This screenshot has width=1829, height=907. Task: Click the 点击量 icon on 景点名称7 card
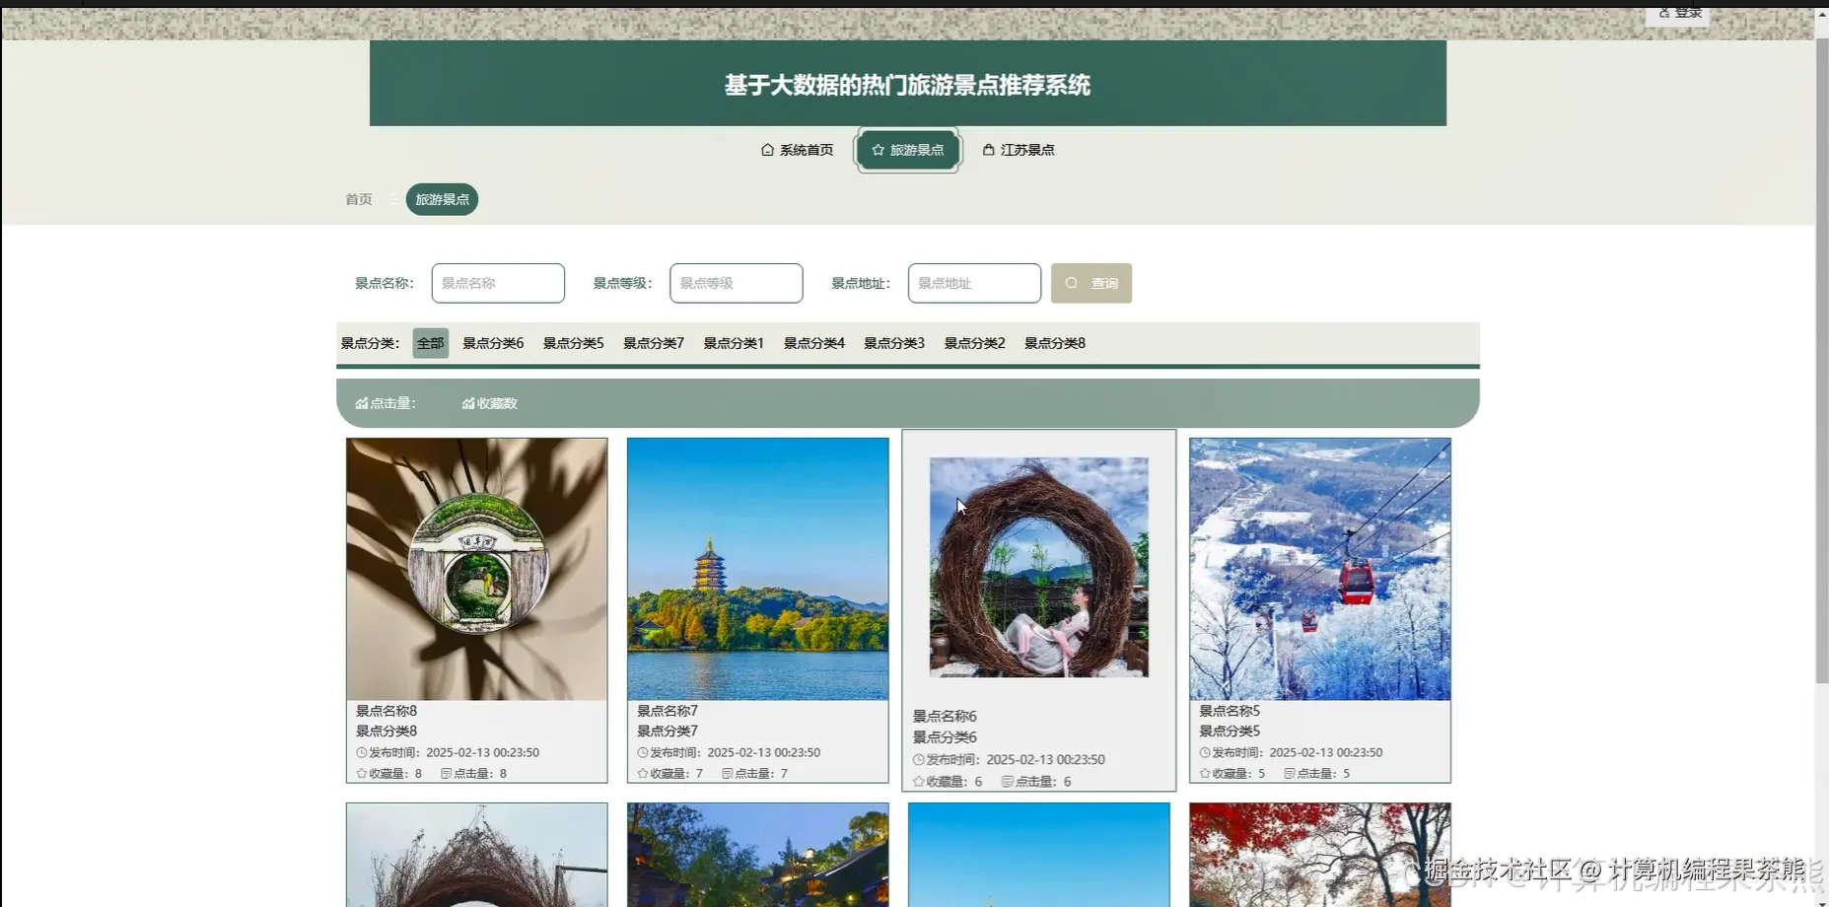tap(728, 773)
